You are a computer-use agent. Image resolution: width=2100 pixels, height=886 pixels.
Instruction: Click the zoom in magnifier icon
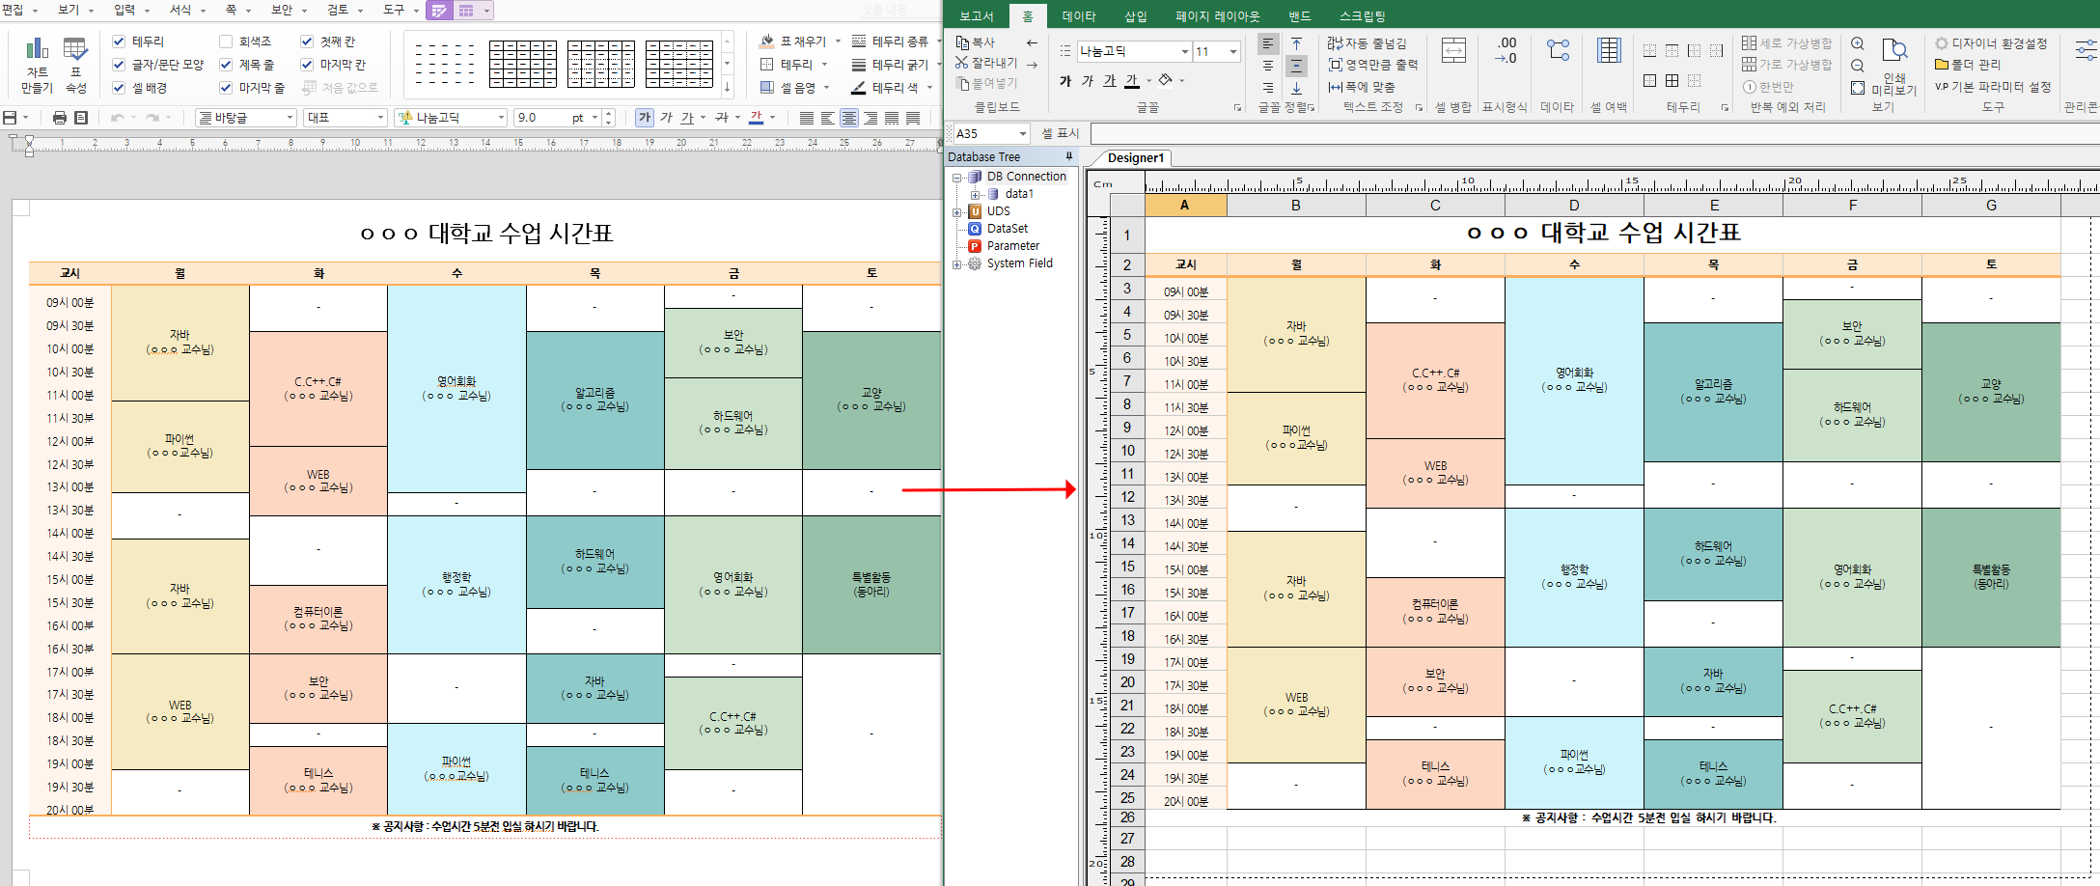pos(1858,43)
